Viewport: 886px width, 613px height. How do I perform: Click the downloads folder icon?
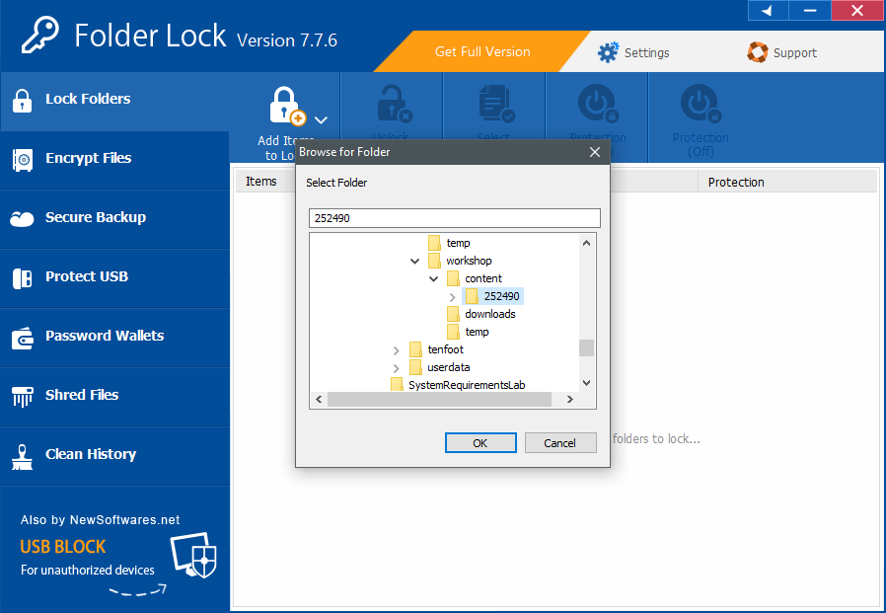coord(453,314)
